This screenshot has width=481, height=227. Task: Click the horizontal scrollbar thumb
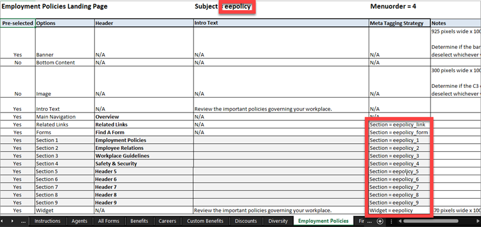click(430, 221)
